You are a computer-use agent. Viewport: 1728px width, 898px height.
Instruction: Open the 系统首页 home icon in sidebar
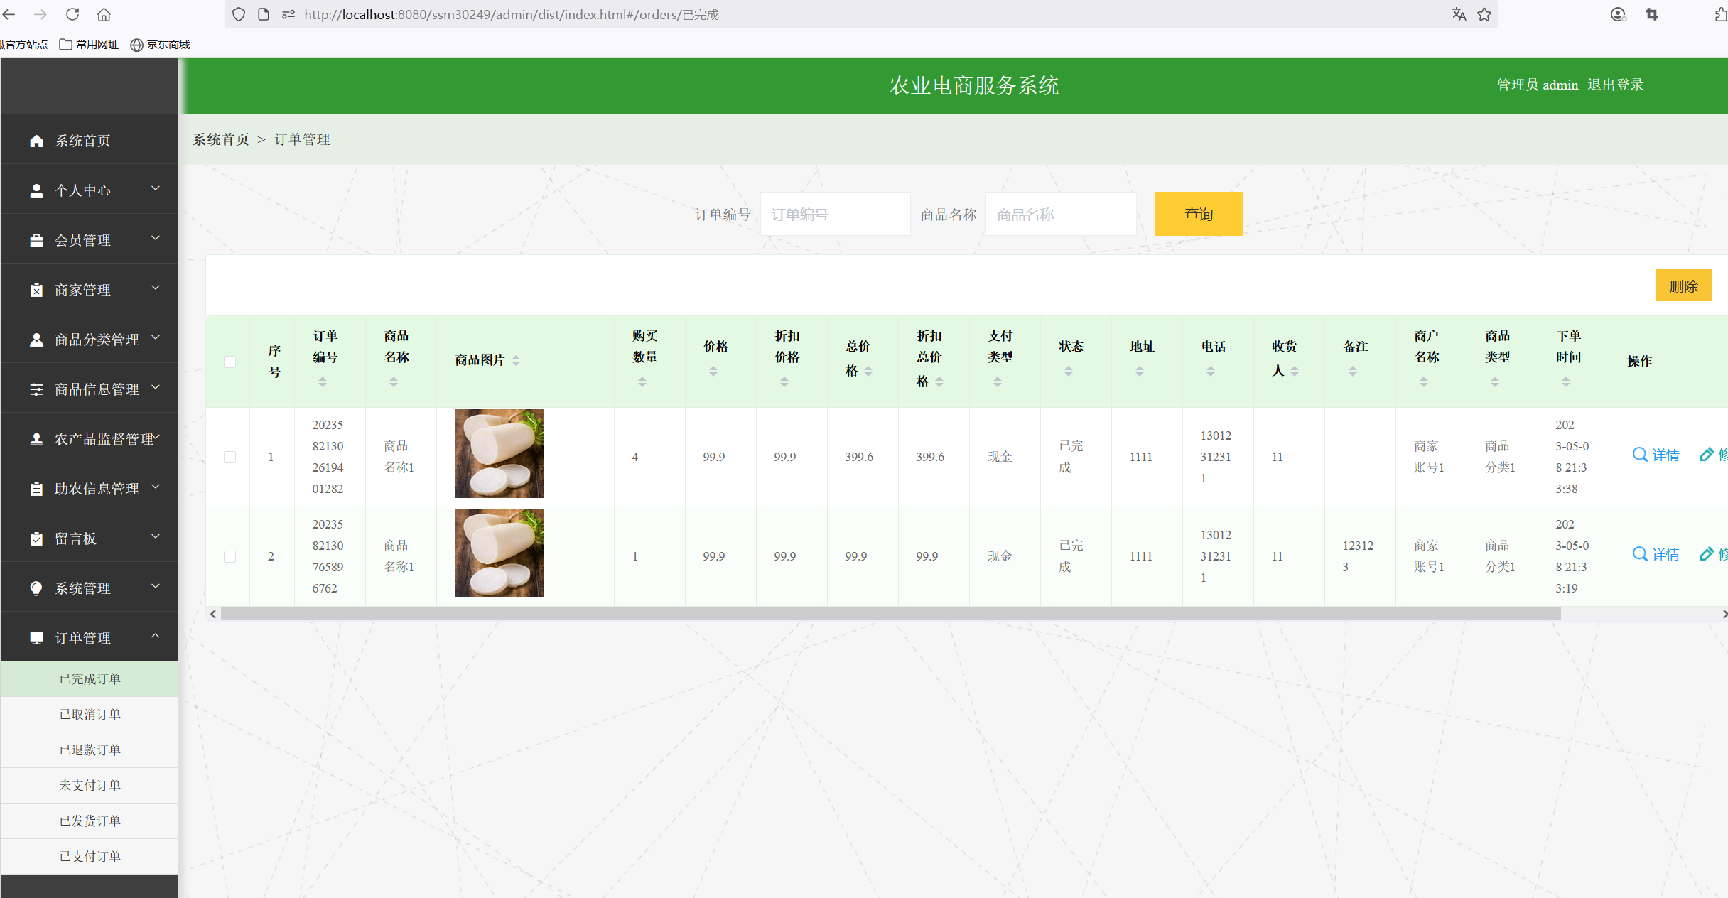click(36, 140)
